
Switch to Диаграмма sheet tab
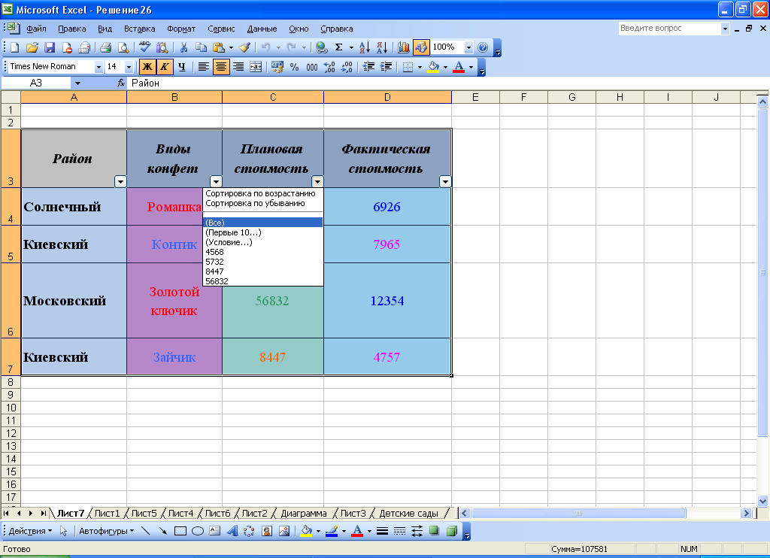pyautogui.click(x=304, y=514)
